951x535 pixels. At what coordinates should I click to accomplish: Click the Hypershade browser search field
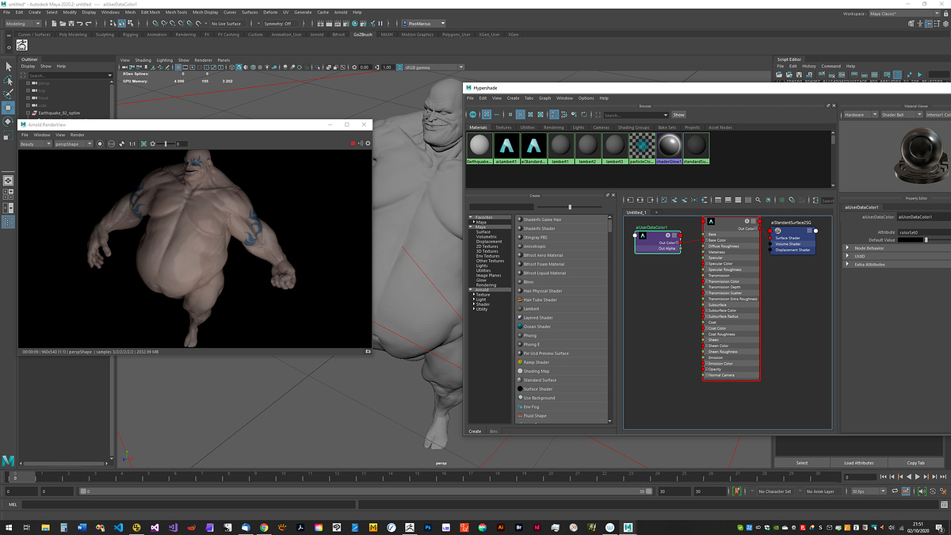(x=634, y=114)
